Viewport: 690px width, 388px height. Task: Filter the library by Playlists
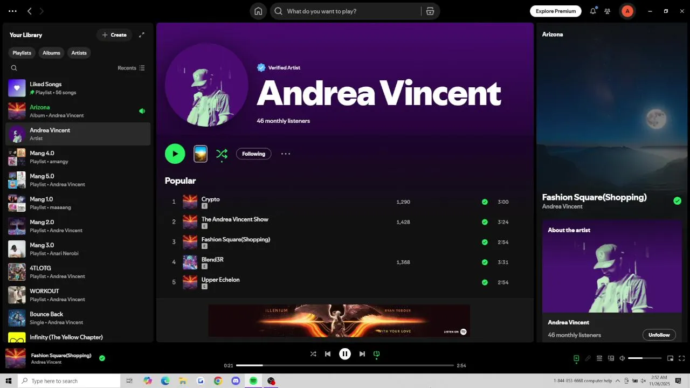(22, 53)
